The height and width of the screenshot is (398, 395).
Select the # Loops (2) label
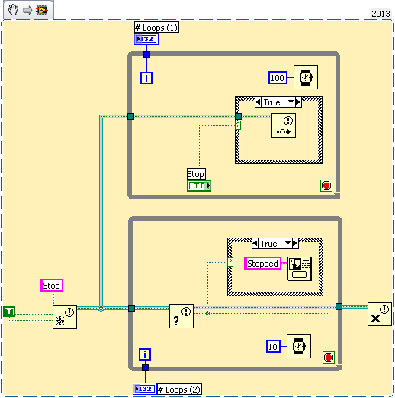click(x=179, y=390)
